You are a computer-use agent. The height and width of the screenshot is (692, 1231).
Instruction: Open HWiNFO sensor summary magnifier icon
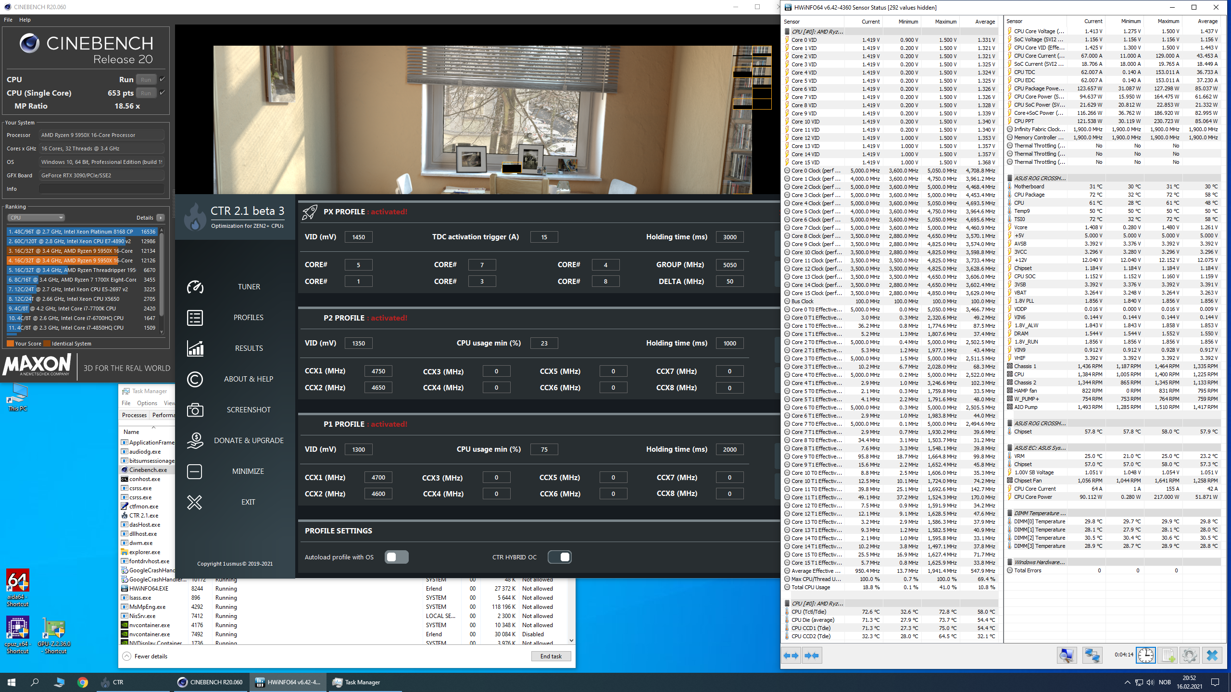(x=1067, y=655)
